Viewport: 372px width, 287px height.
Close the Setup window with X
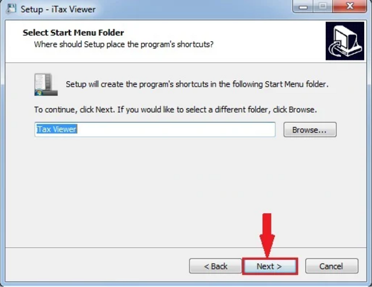(350, 6)
